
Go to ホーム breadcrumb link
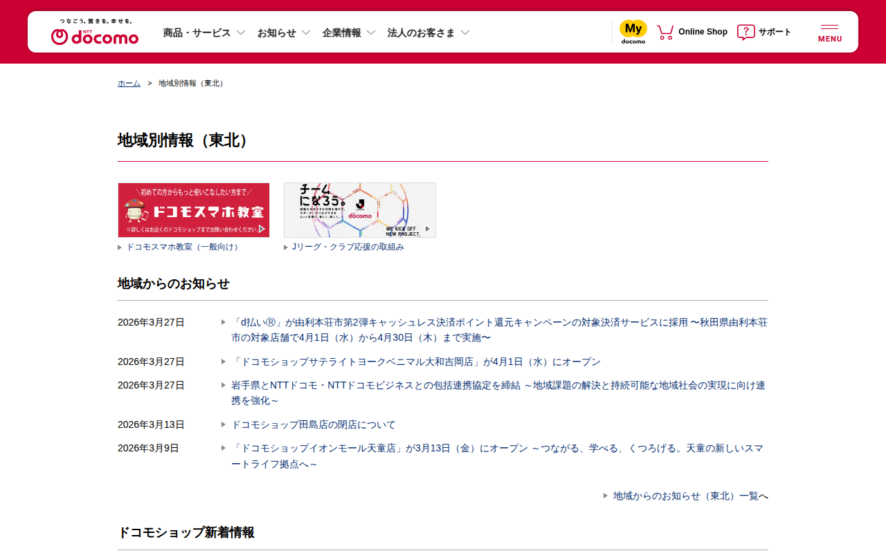tap(129, 83)
